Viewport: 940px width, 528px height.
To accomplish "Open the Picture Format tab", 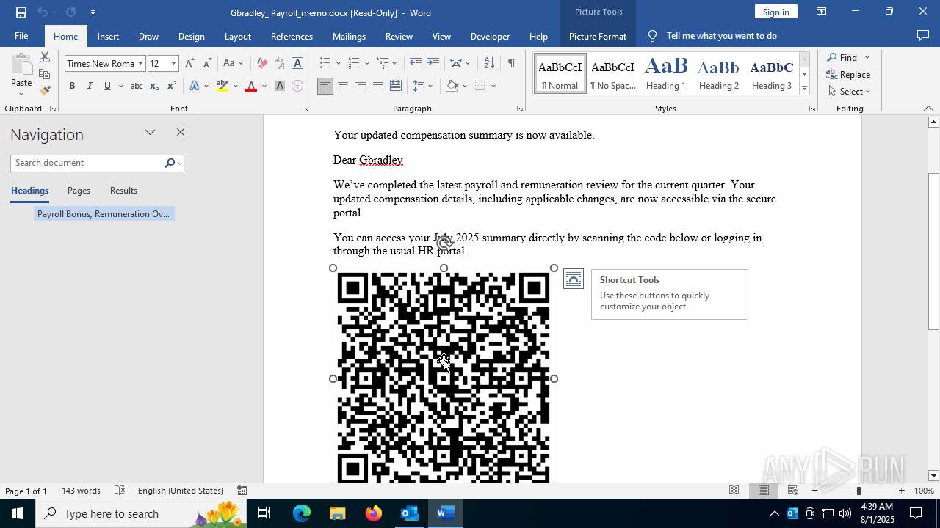I will point(598,36).
